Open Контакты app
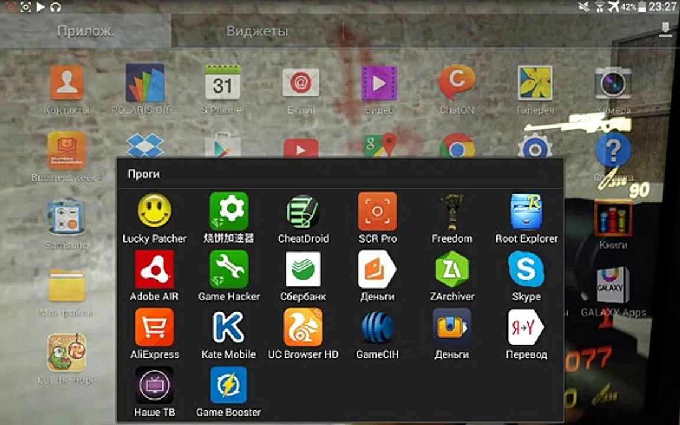The image size is (680, 425). click(x=66, y=83)
